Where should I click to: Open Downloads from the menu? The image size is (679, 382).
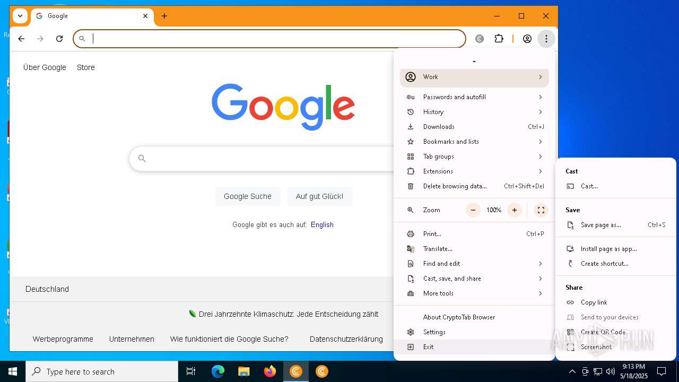pyautogui.click(x=474, y=127)
